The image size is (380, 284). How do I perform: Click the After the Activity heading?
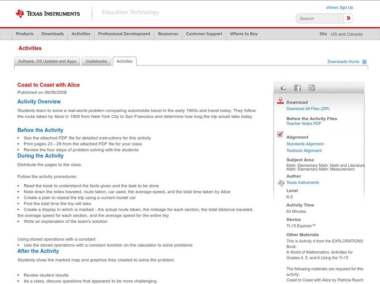click(x=38, y=251)
